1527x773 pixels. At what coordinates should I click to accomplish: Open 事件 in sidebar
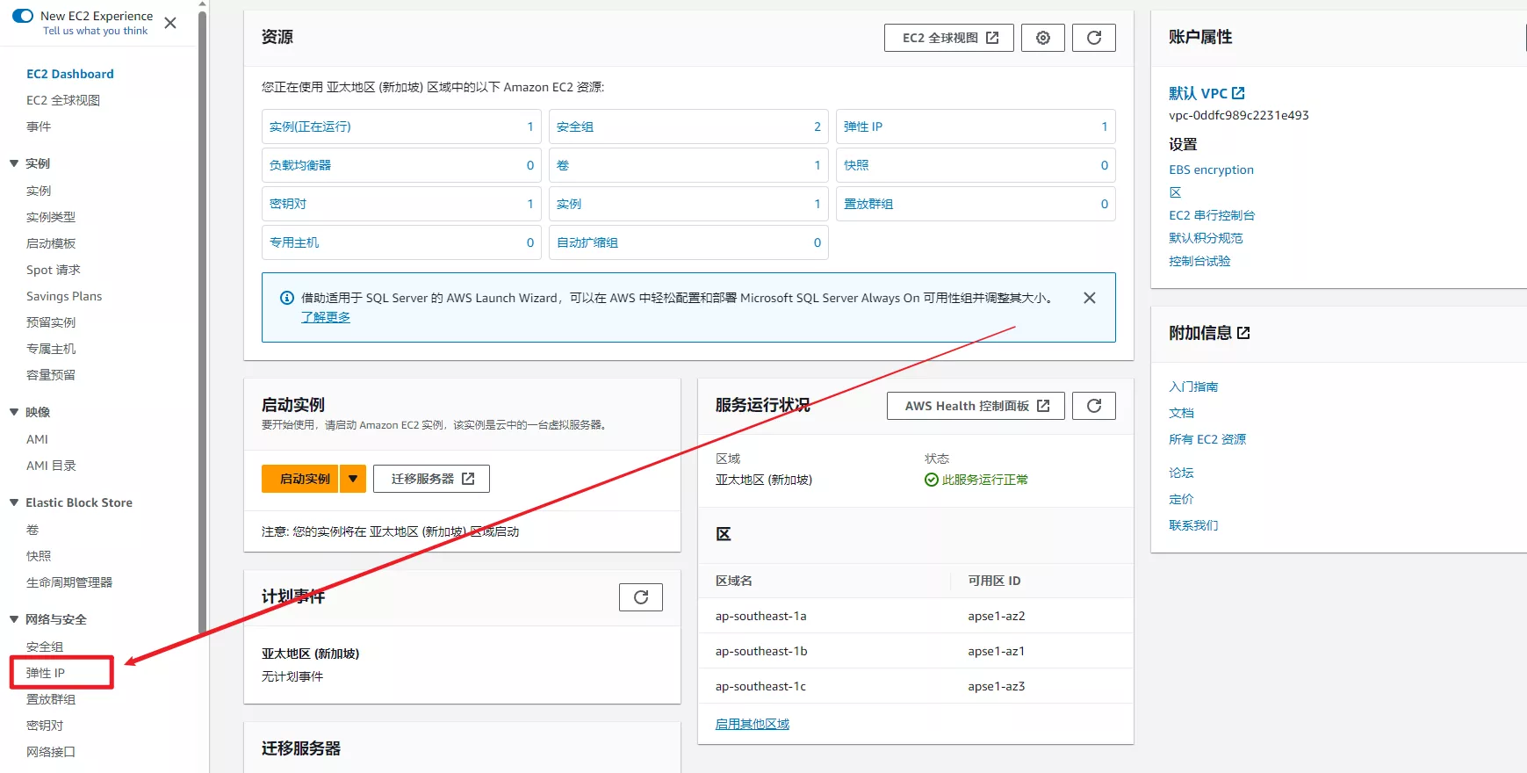coord(39,126)
